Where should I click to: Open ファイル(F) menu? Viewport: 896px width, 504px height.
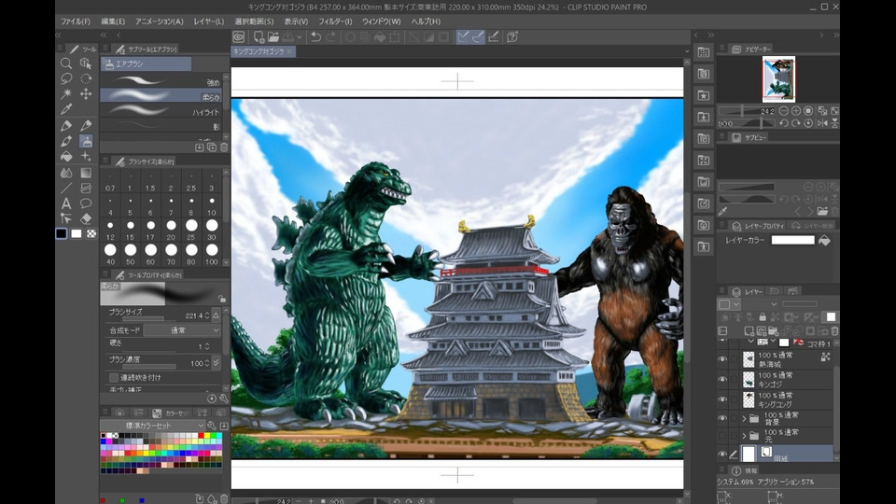click(76, 21)
